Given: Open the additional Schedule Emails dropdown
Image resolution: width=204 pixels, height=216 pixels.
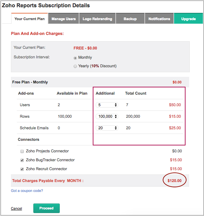Looking at the screenshot, I should [107, 128].
